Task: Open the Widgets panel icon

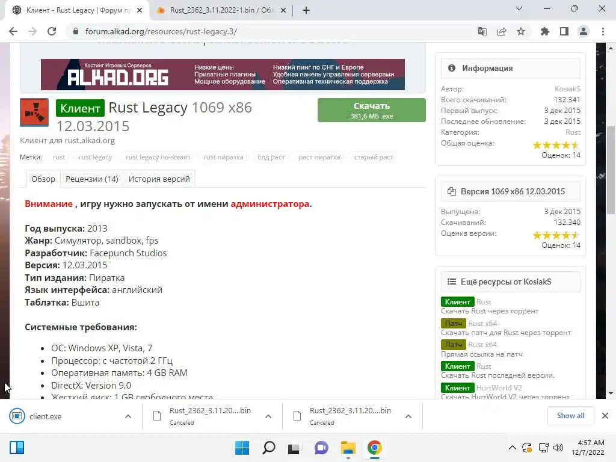Action: click(17, 448)
